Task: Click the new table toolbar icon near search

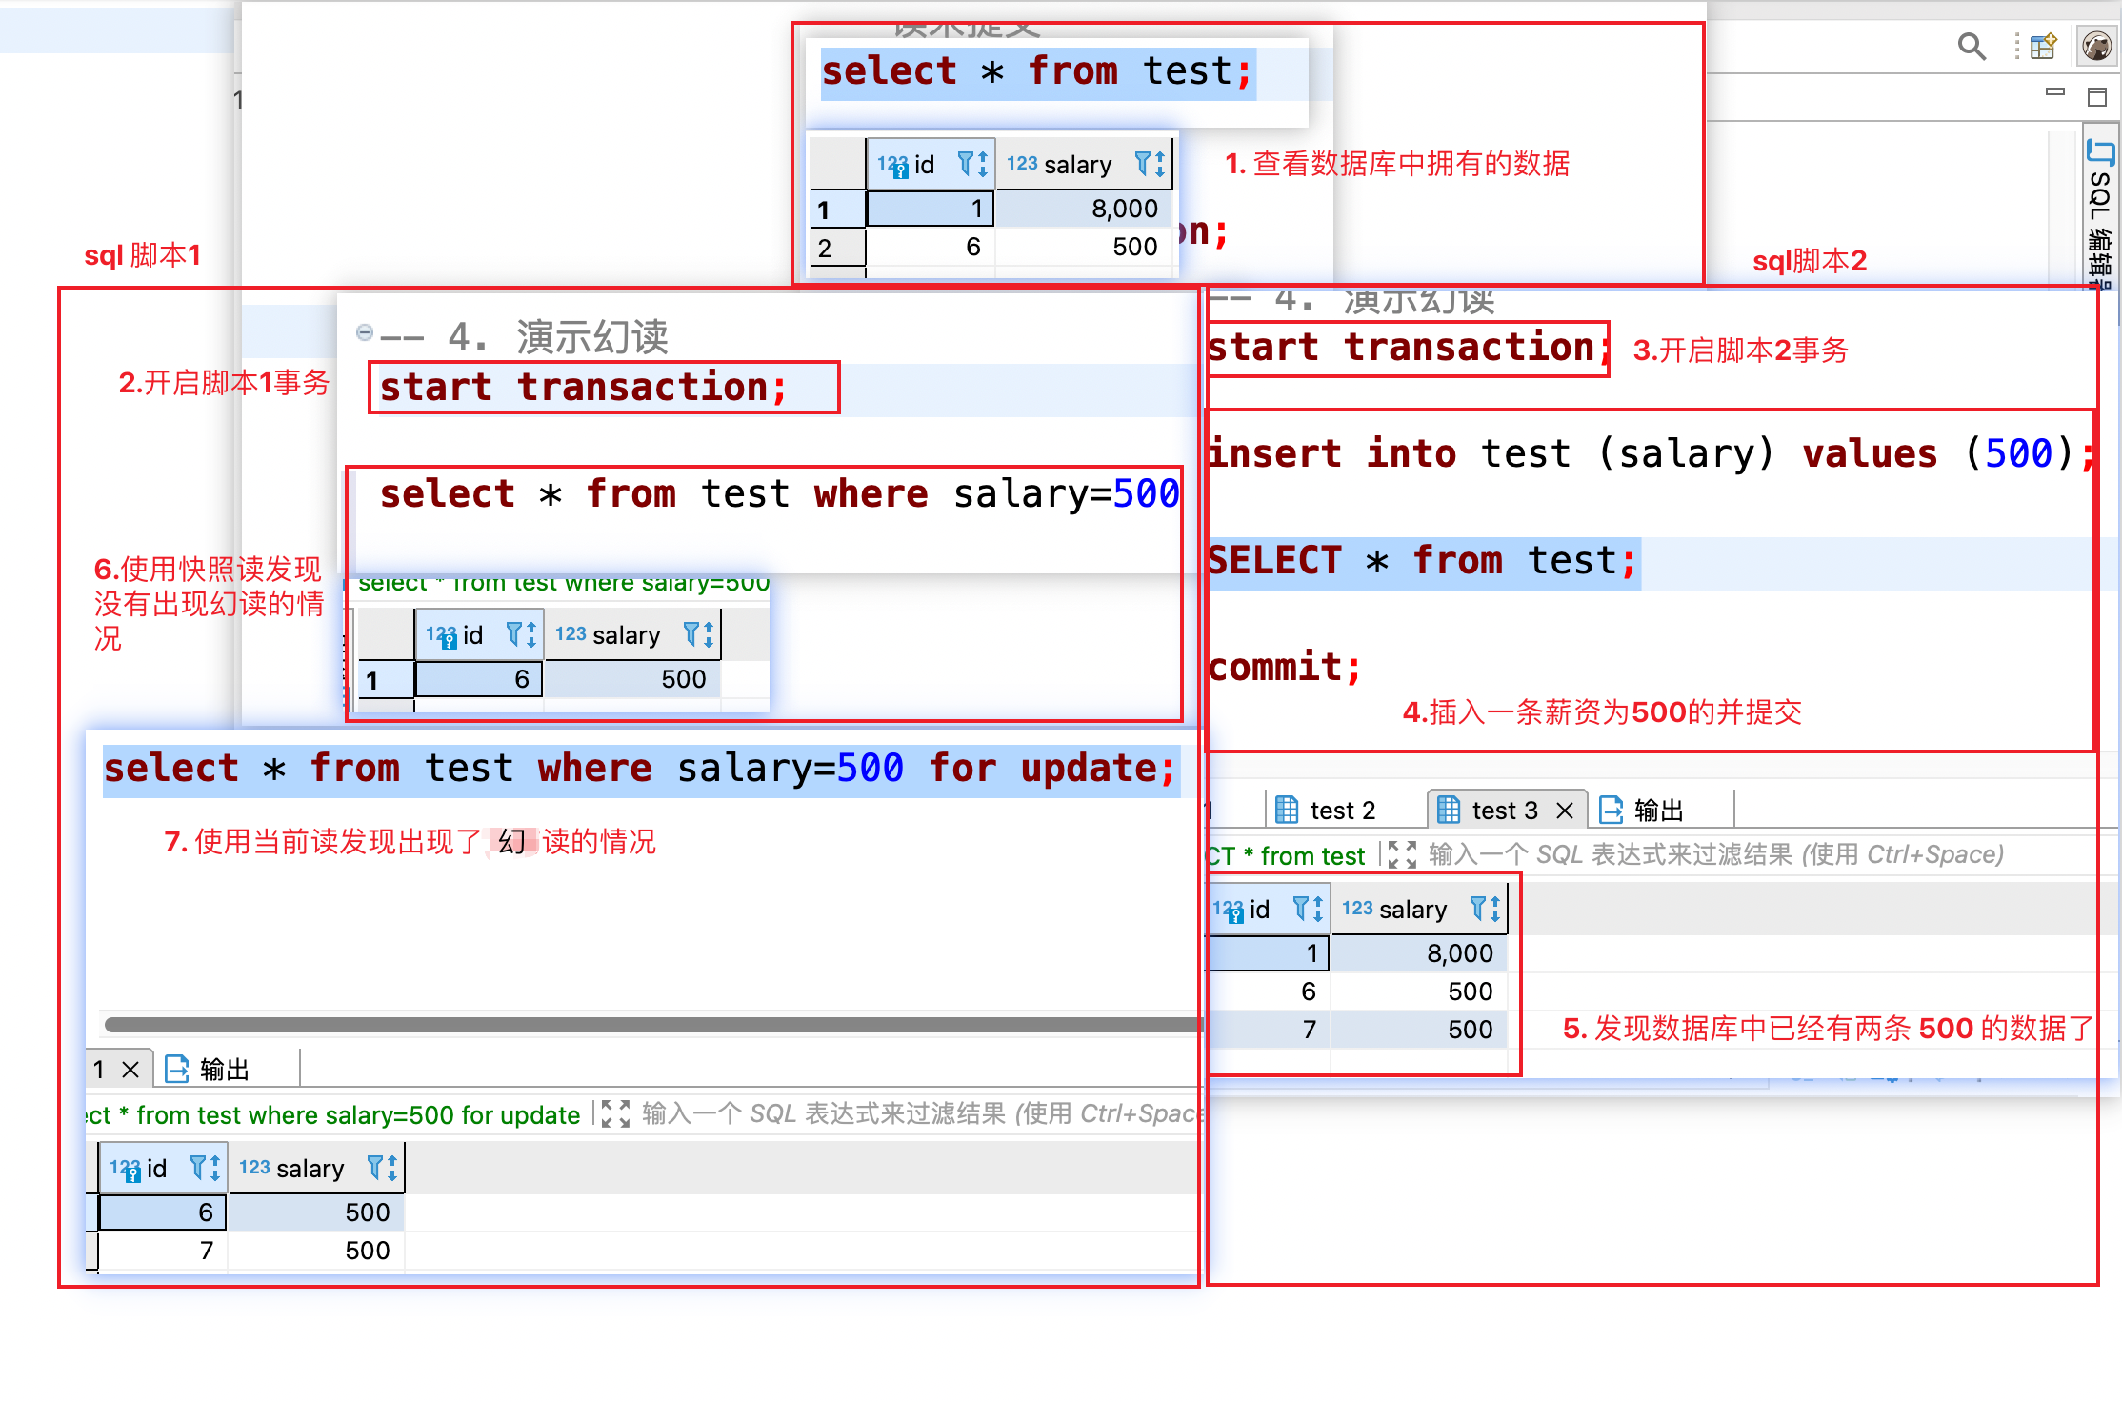Action: click(2042, 46)
